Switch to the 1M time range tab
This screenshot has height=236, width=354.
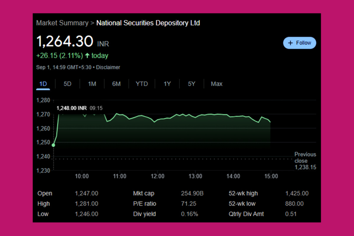click(x=92, y=84)
